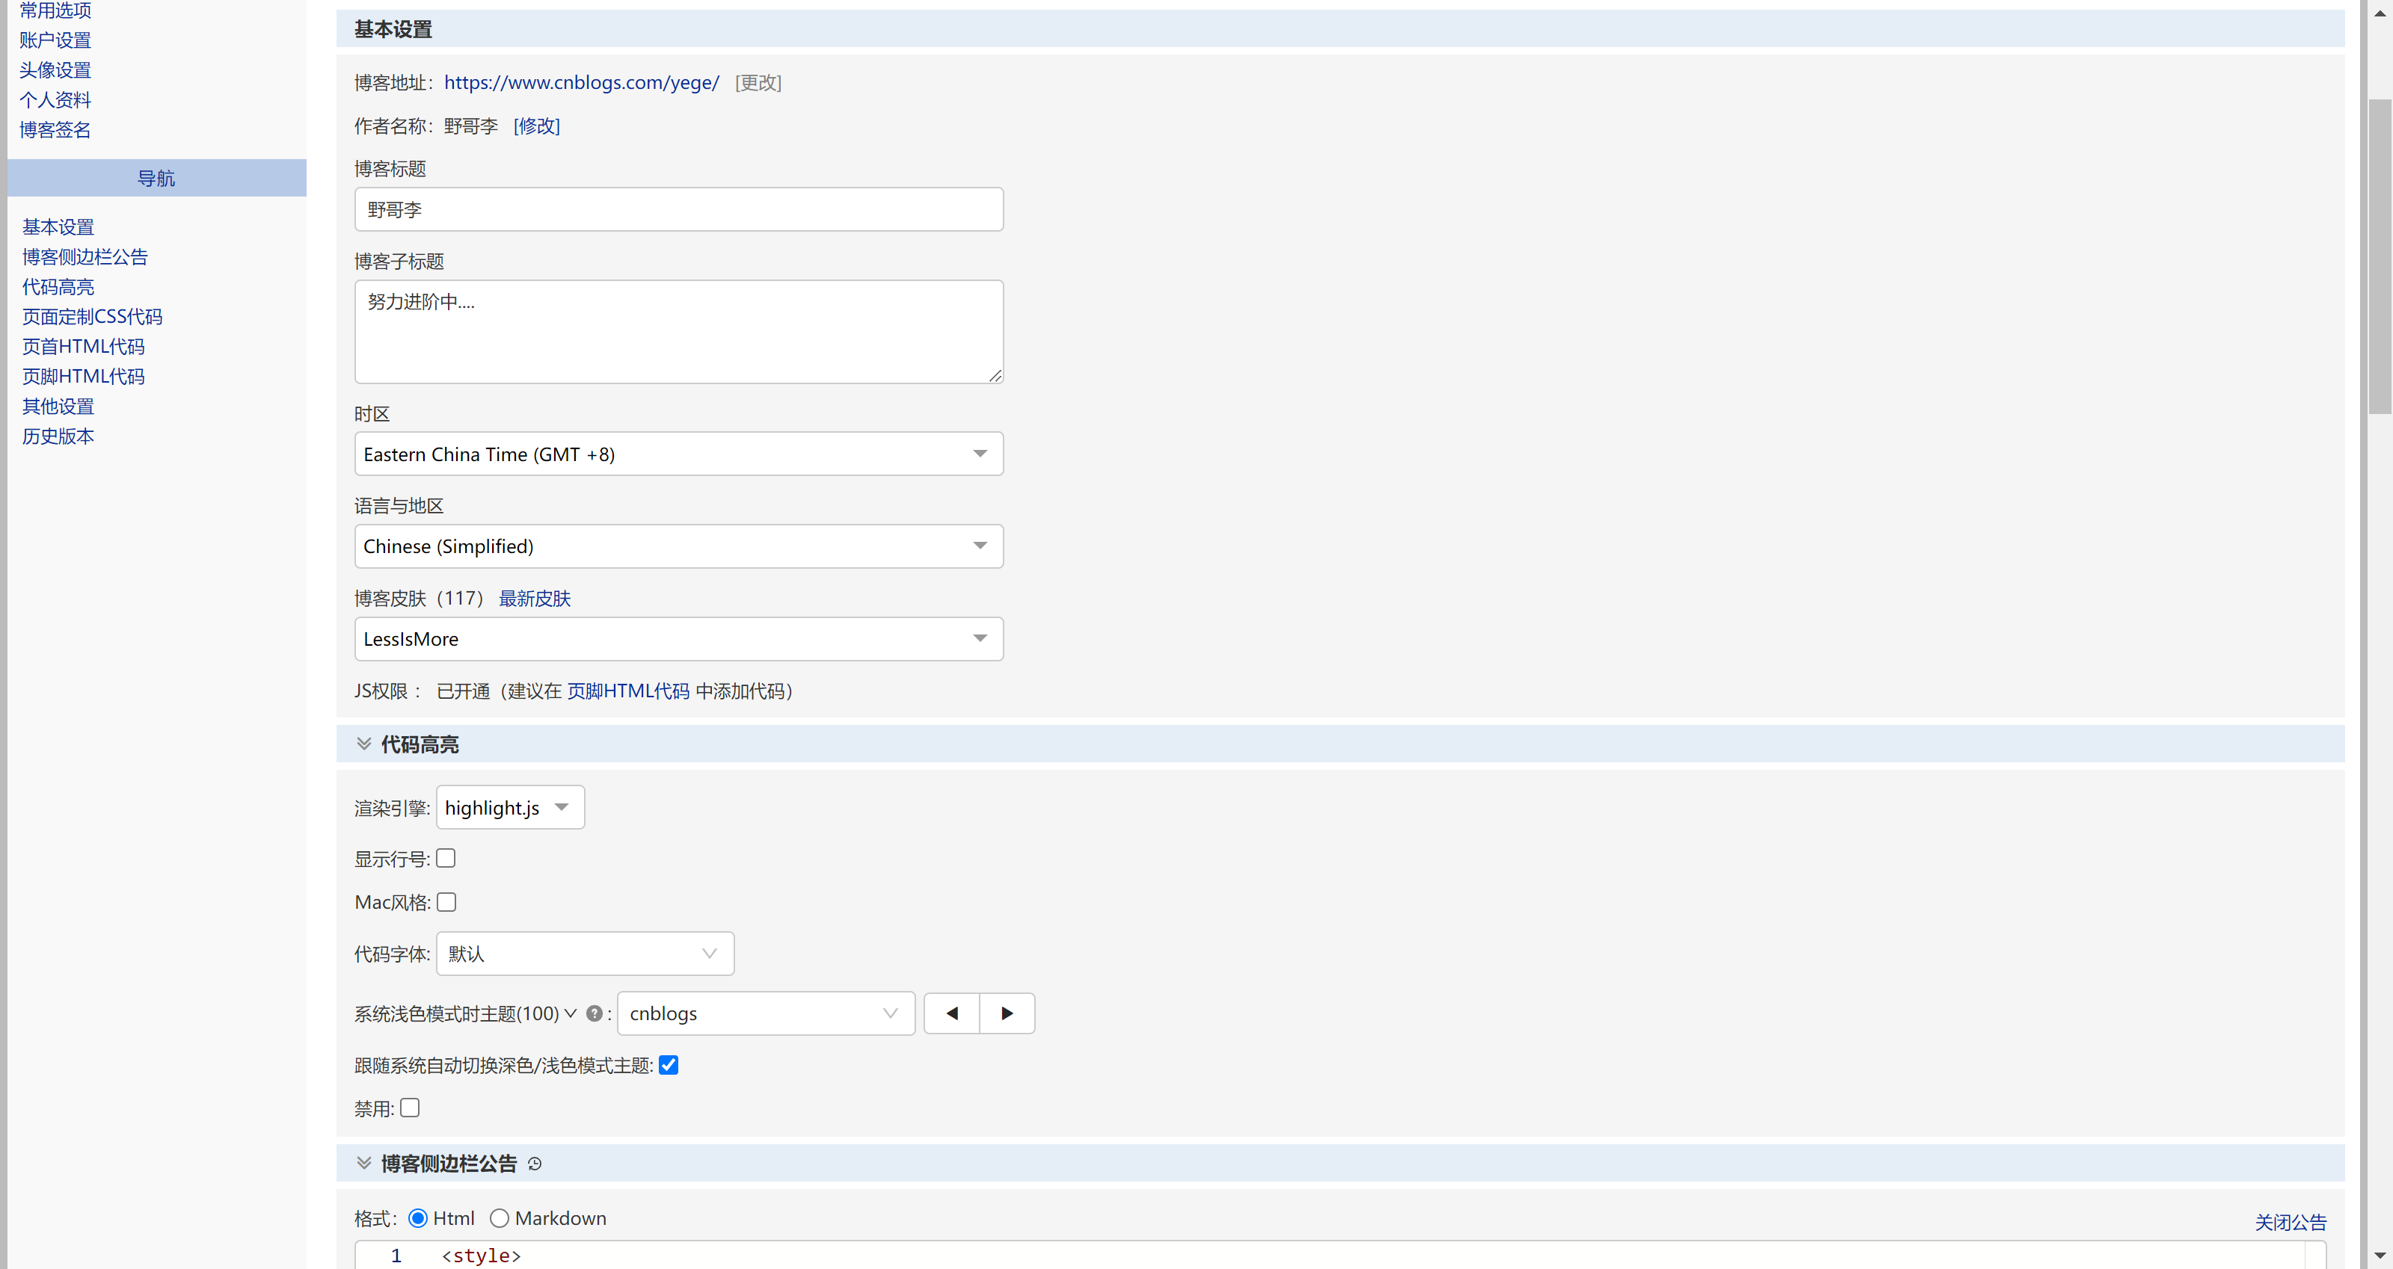Click the chevron beside 系统浅色模式时主题(100)
This screenshot has width=2393, height=1269.
pos(571,1013)
